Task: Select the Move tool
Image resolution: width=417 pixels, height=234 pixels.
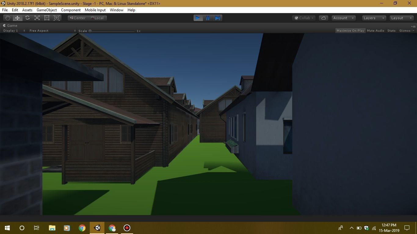Action: tap(17, 18)
